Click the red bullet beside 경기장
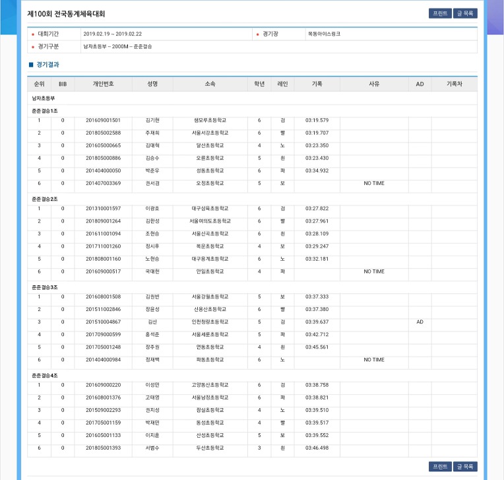504x480 pixels. click(257, 34)
